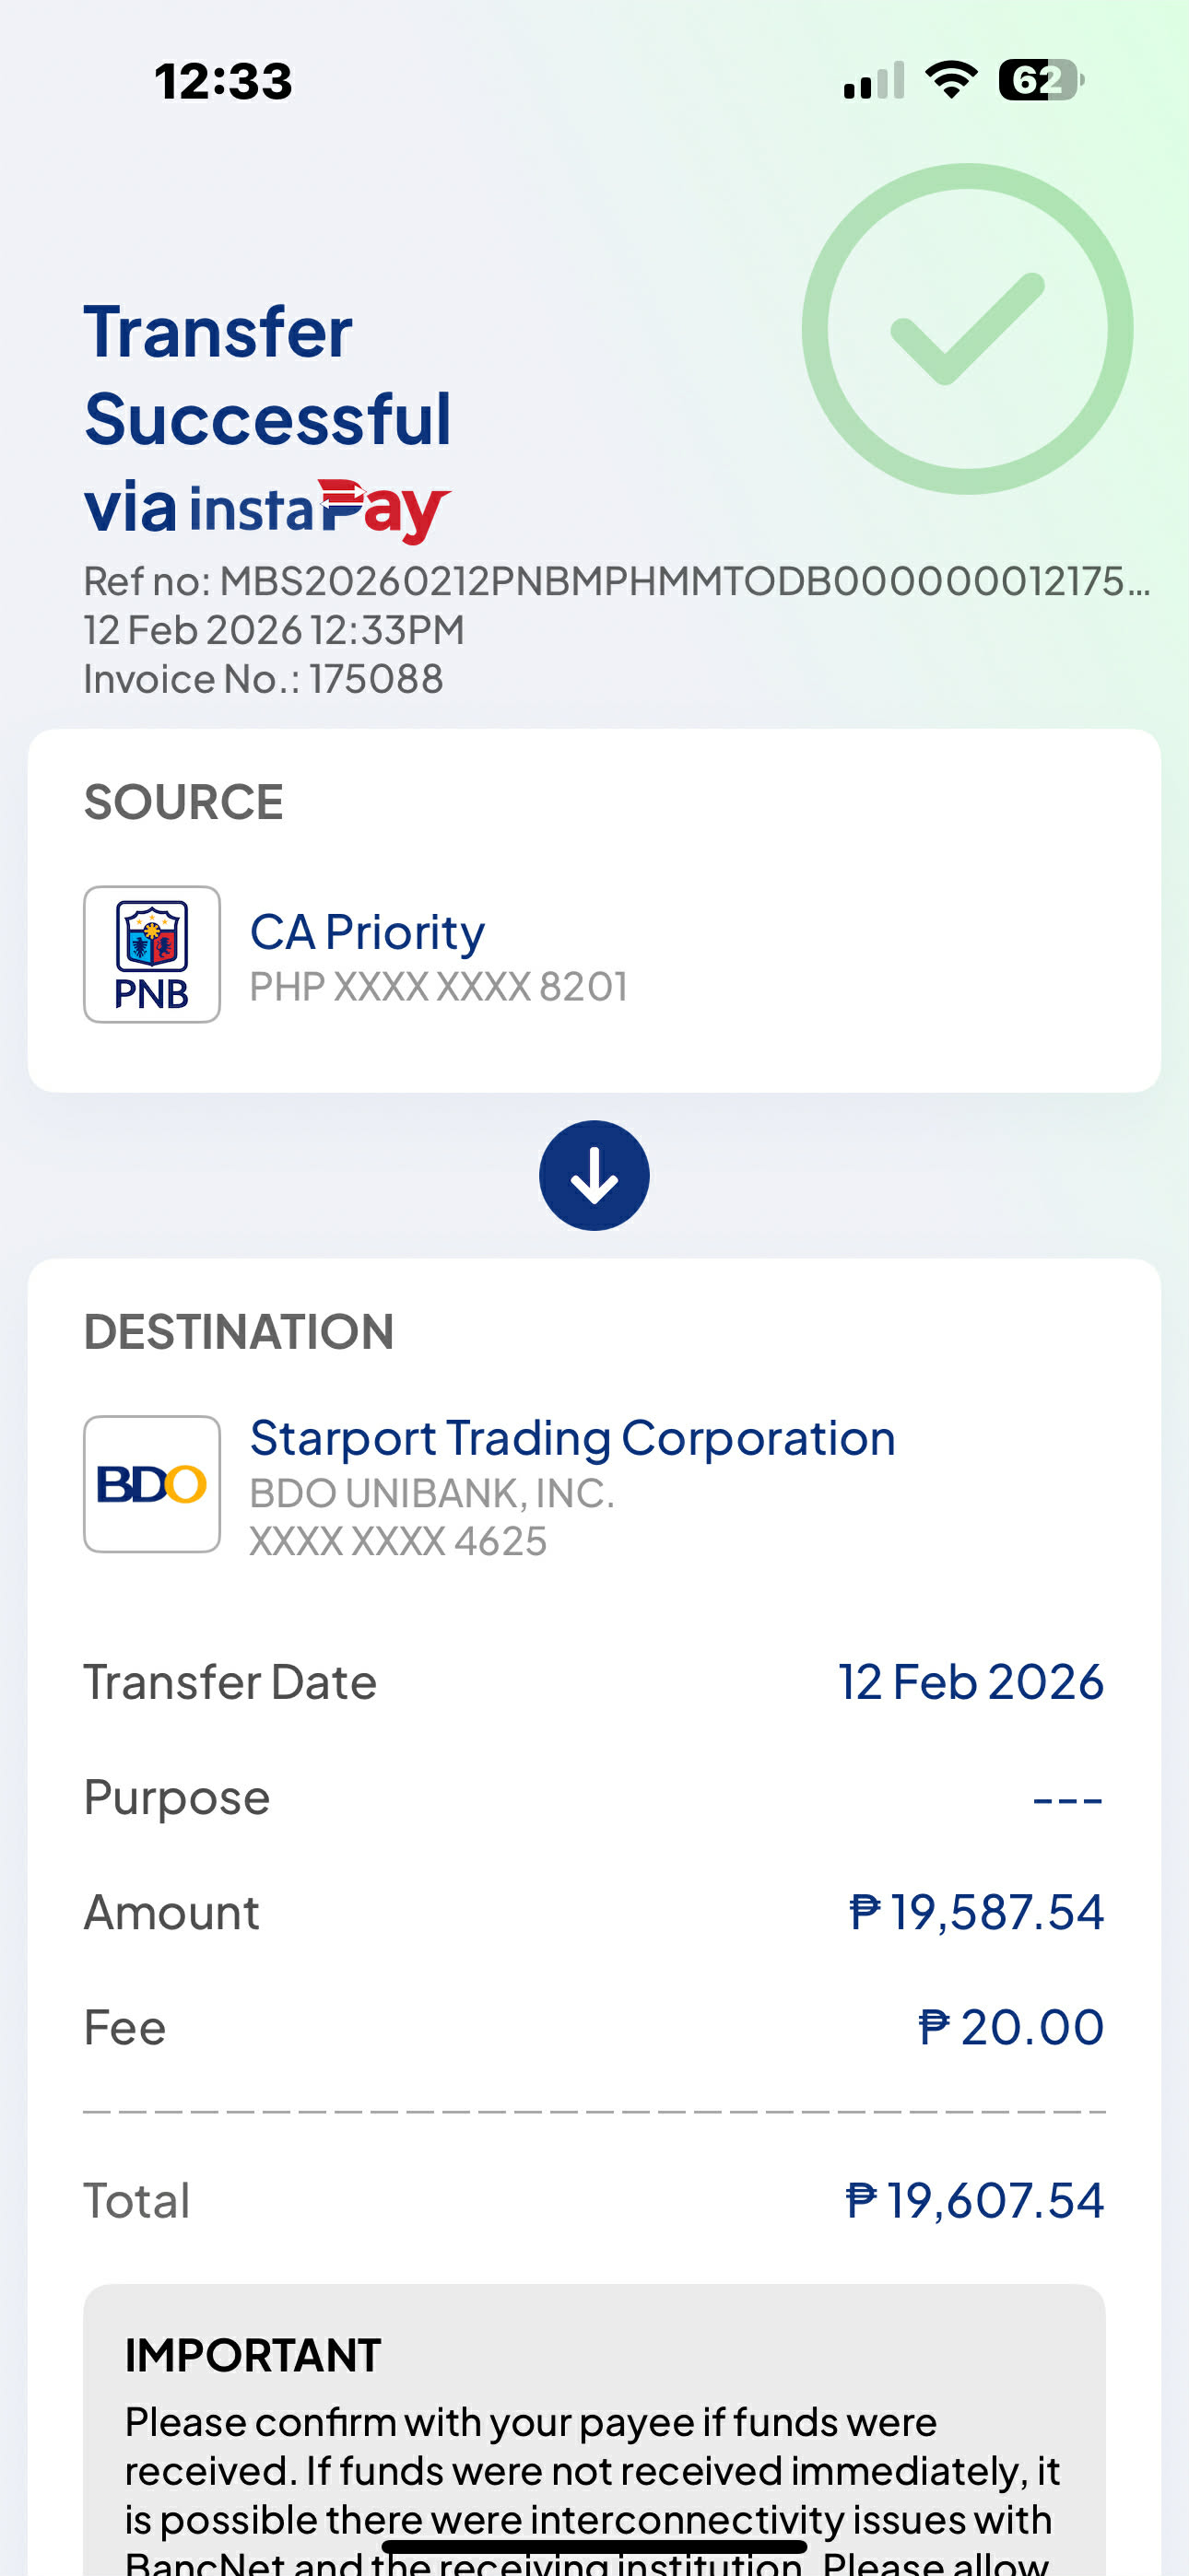Tap the InstaPay logo
Screen dimensions: 1189x2576
318,509
